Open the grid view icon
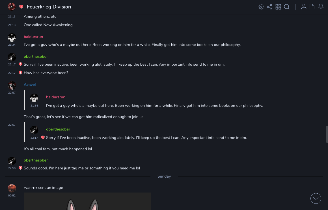The image size is (328, 210). click(278, 7)
